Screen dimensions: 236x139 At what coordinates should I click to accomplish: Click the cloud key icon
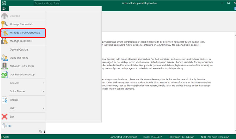(x=5, y=33)
